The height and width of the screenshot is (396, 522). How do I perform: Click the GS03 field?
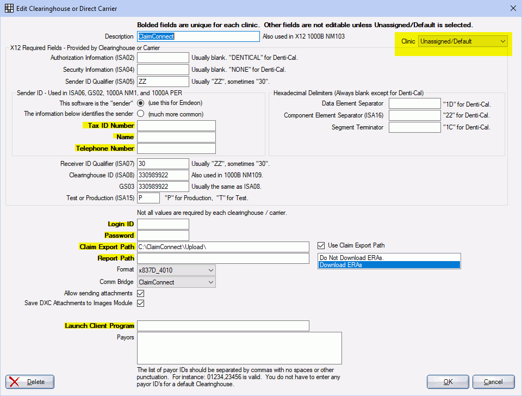[x=163, y=187]
